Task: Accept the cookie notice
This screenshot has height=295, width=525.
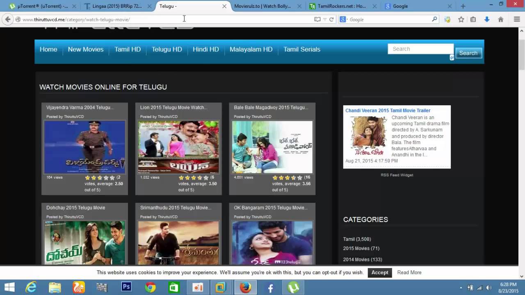Action: point(380,272)
